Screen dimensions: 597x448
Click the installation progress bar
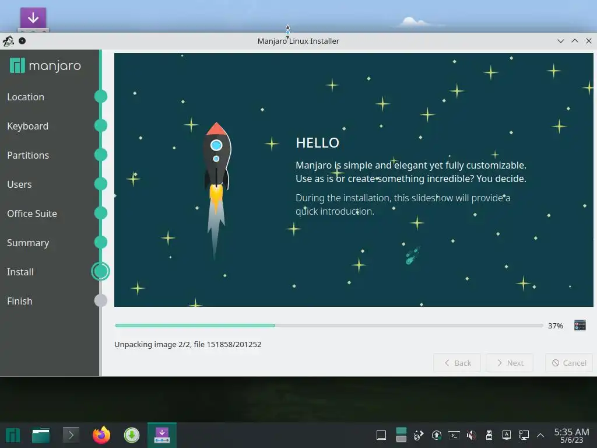(329, 325)
